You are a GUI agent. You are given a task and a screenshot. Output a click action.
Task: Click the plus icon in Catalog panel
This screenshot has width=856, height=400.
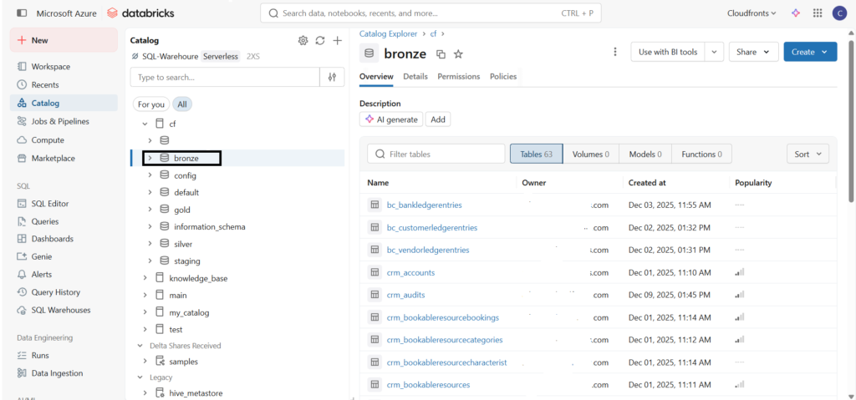tap(337, 40)
